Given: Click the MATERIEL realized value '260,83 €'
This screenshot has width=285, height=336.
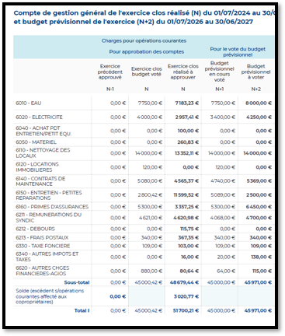Looking at the screenshot, I should 188,142.
